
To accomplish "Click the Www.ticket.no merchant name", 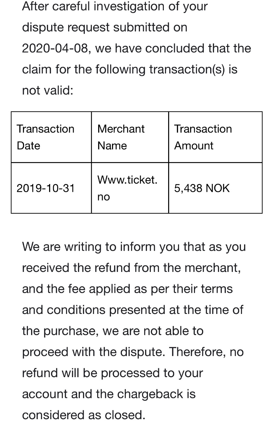I will tap(127, 188).
